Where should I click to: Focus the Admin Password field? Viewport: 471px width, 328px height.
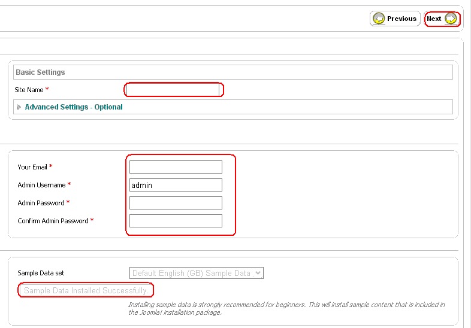[x=176, y=203]
